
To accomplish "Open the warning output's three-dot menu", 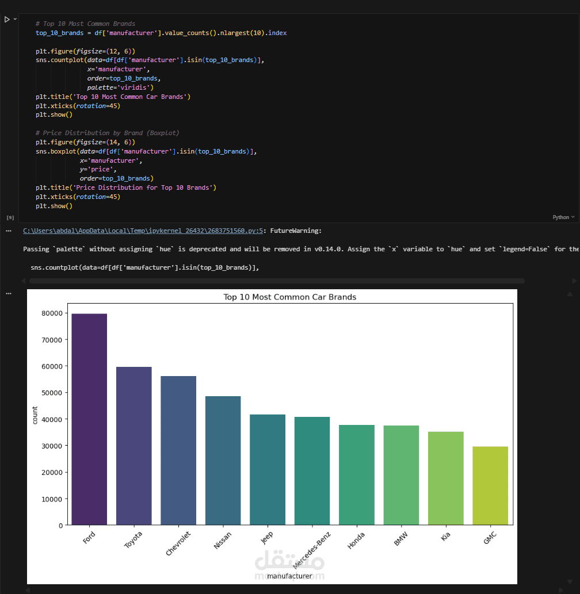I will click(9, 231).
